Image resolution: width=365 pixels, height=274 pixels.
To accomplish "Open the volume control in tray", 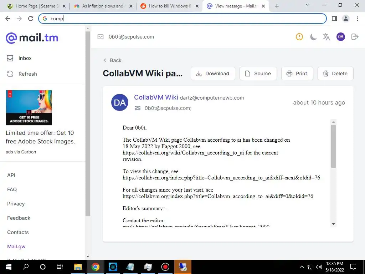I will pos(319,267).
